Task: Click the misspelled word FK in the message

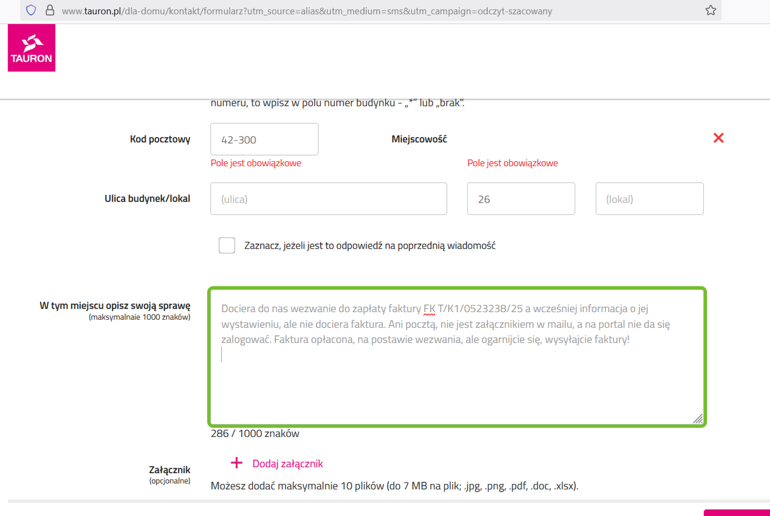Action: (429, 309)
